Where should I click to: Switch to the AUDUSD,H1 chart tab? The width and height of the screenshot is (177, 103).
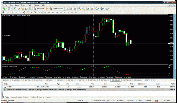pos(127,80)
